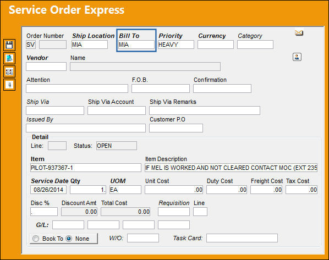Select the Book To radio button
329x260 pixels.
(x=36, y=239)
